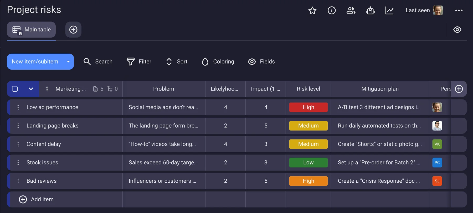The width and height of the screenshot is (473, 213).
Task: Click the New item/subitem button
Action: (35, 62)
